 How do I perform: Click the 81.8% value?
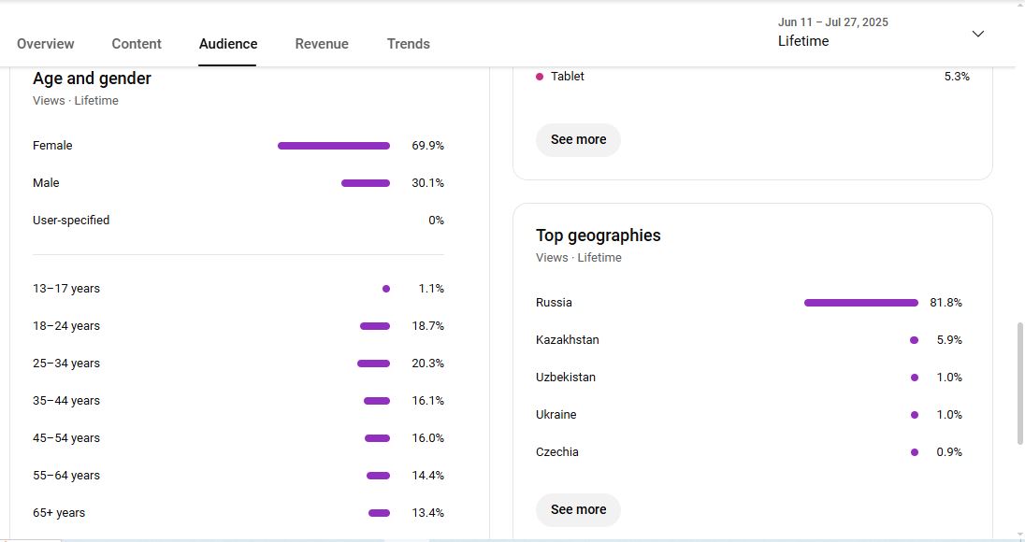pos(946,303)
